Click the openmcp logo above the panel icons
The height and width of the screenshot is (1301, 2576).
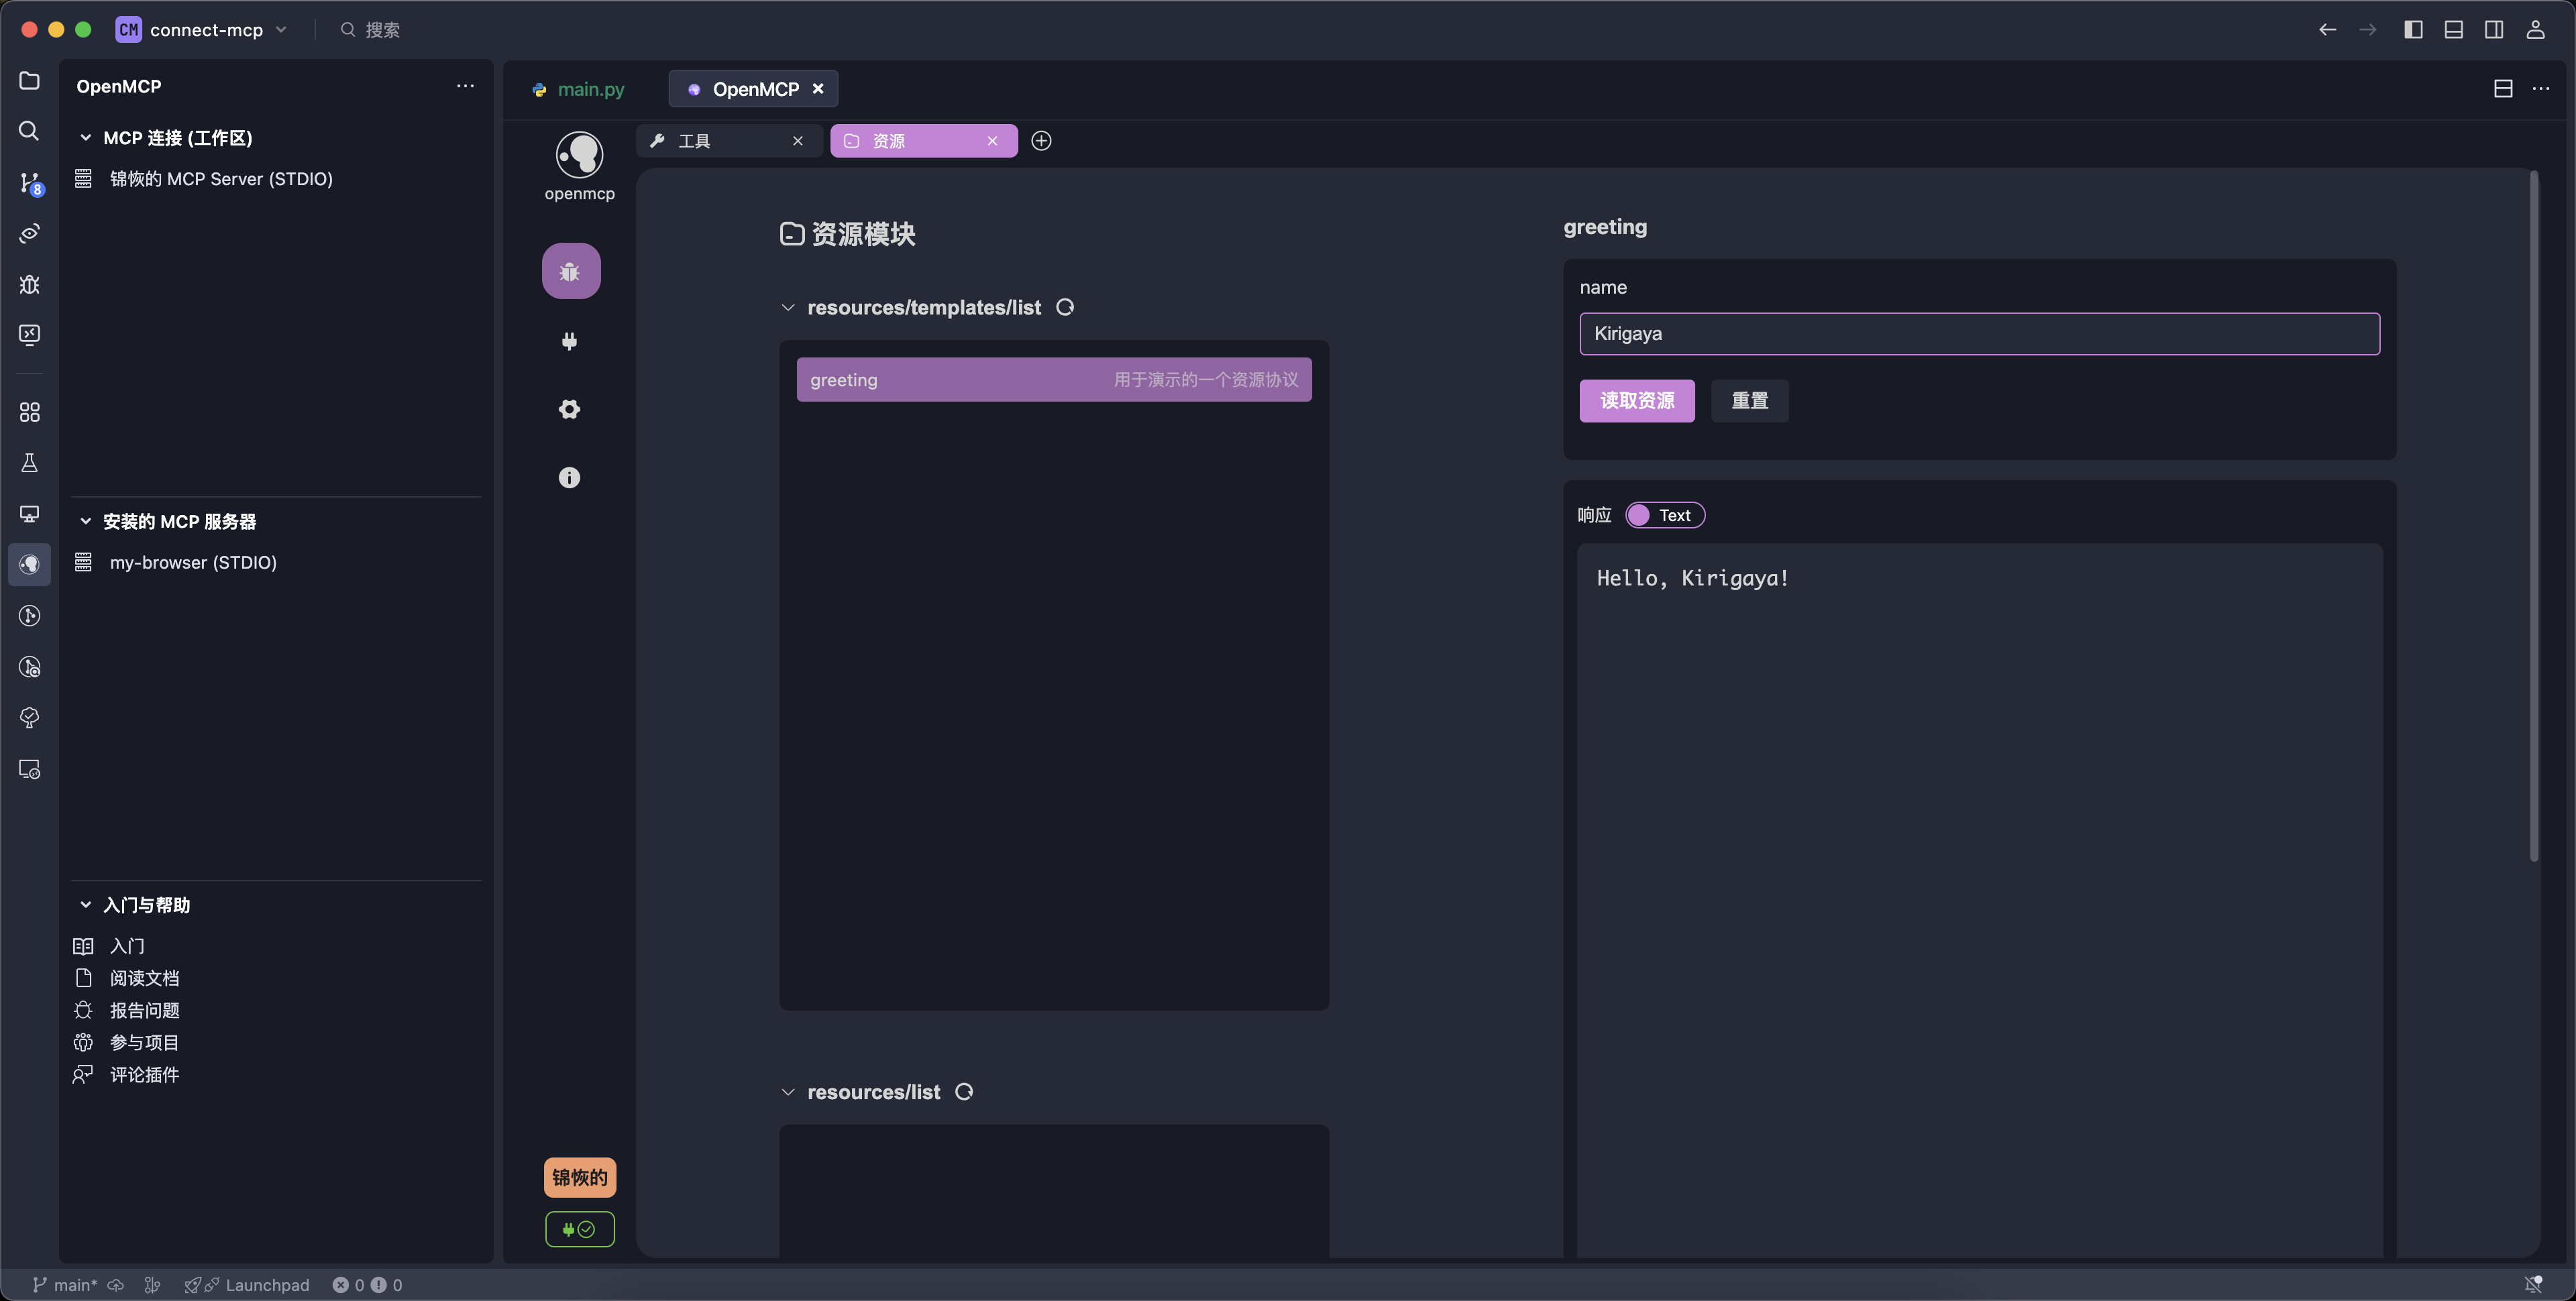coord(579,152)
